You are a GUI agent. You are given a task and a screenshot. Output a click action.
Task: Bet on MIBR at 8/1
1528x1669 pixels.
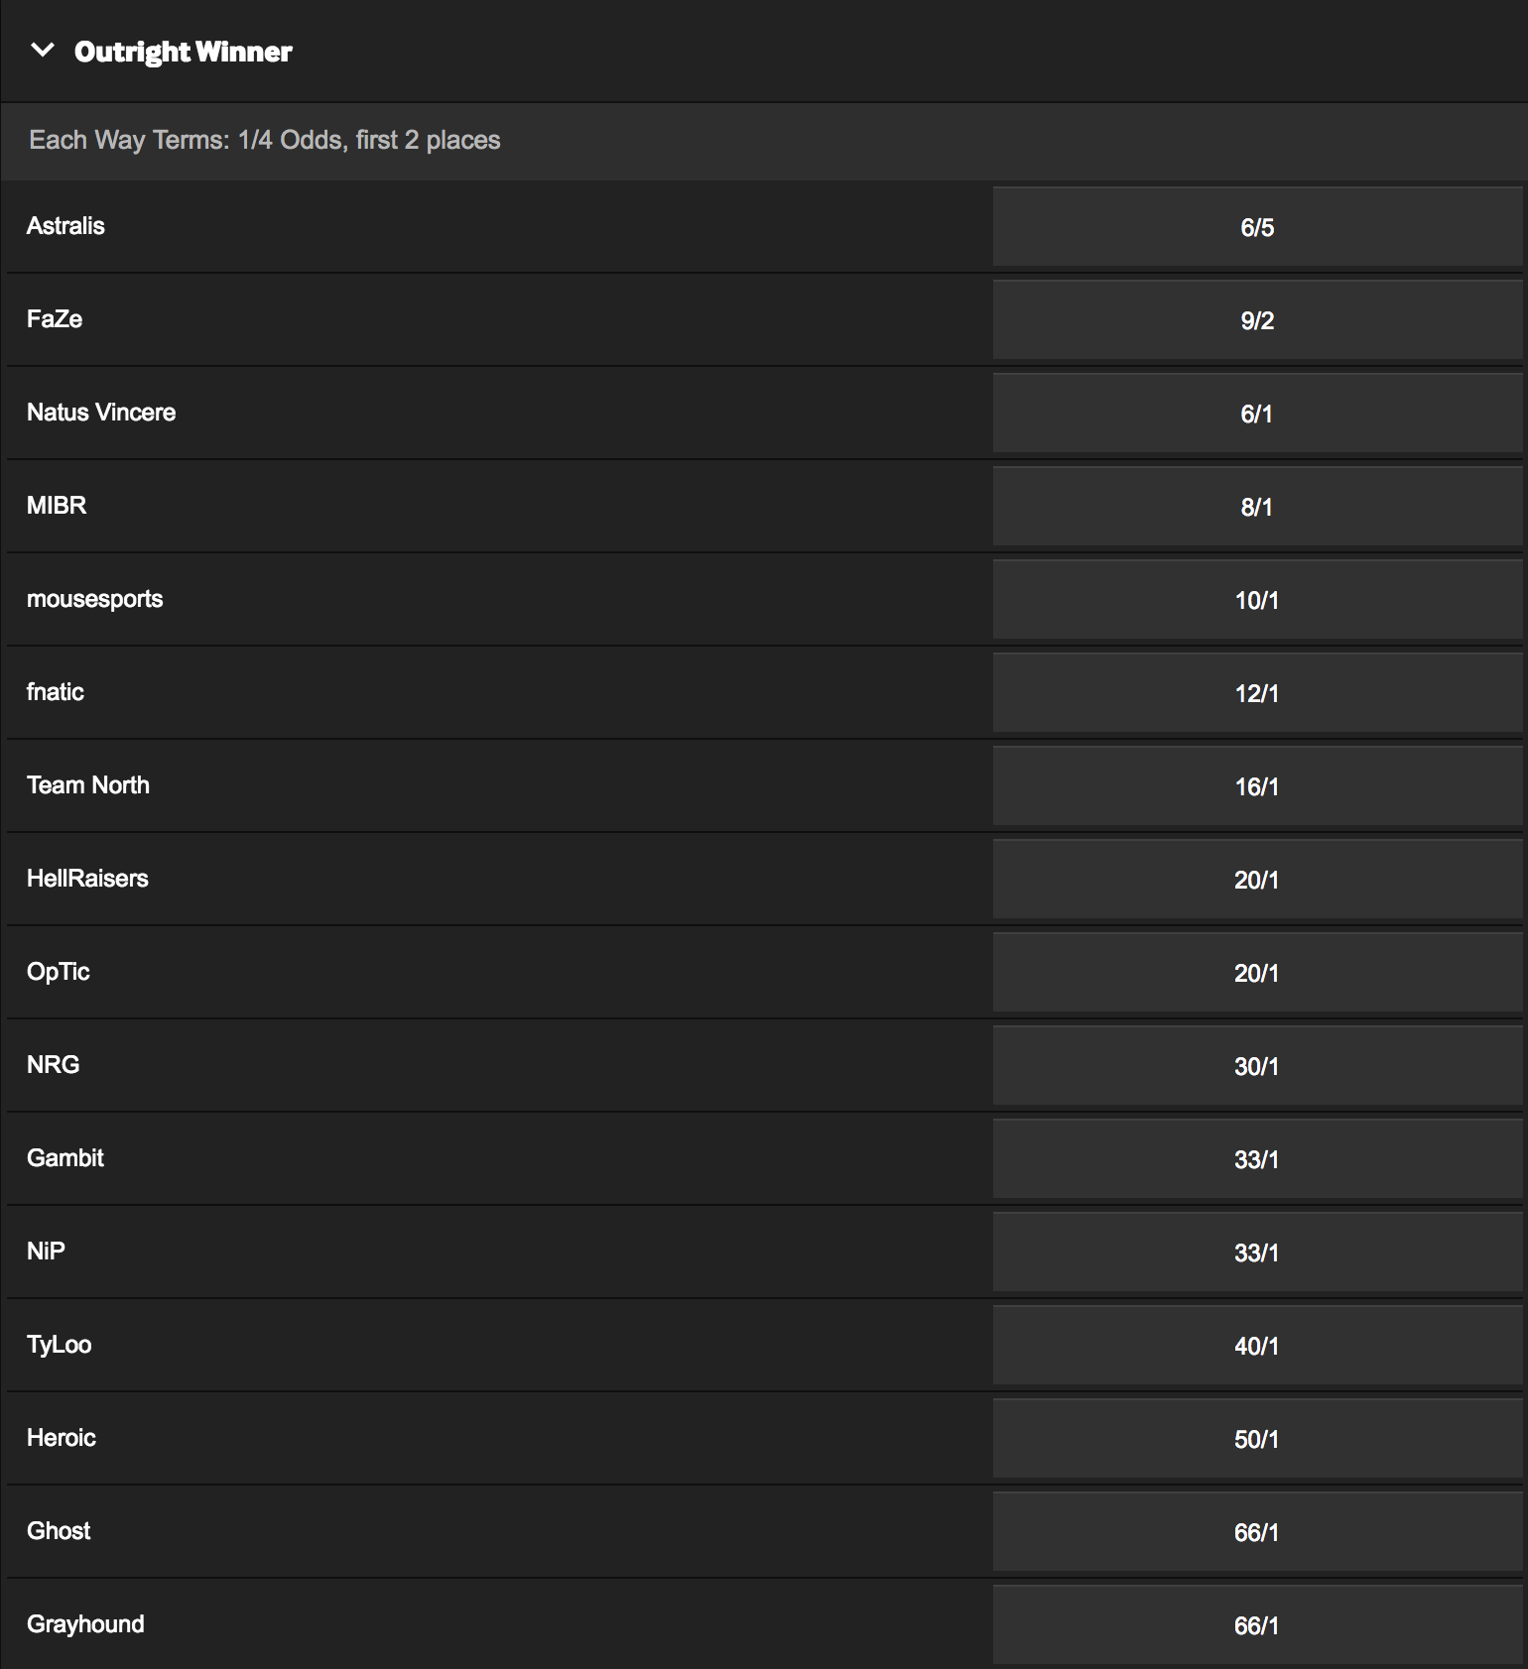(x=1257, y=507)
